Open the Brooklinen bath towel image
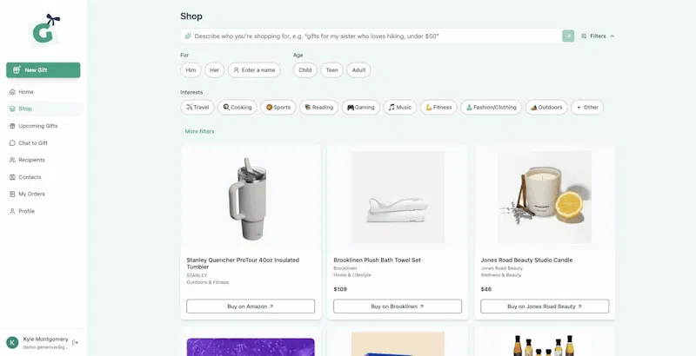Image resolution: width=696 pixels, height=356 pixels. (x=398, y=197)
